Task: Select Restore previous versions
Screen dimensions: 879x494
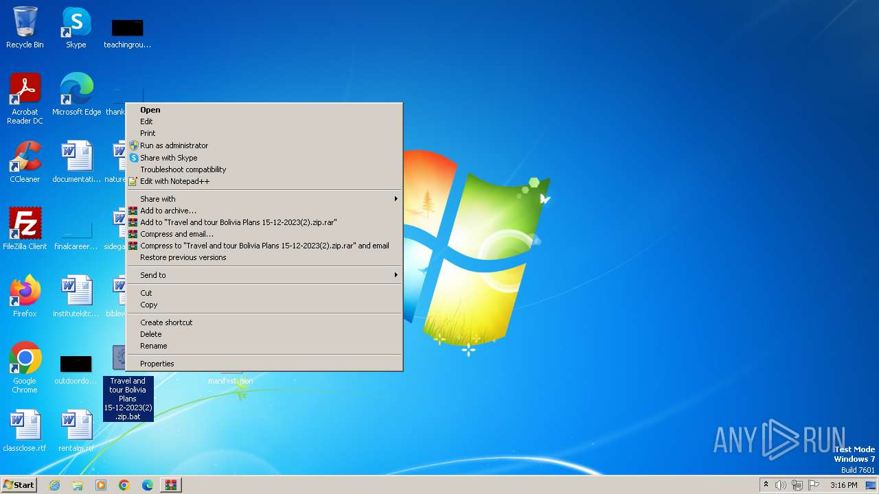Action: 264,257
